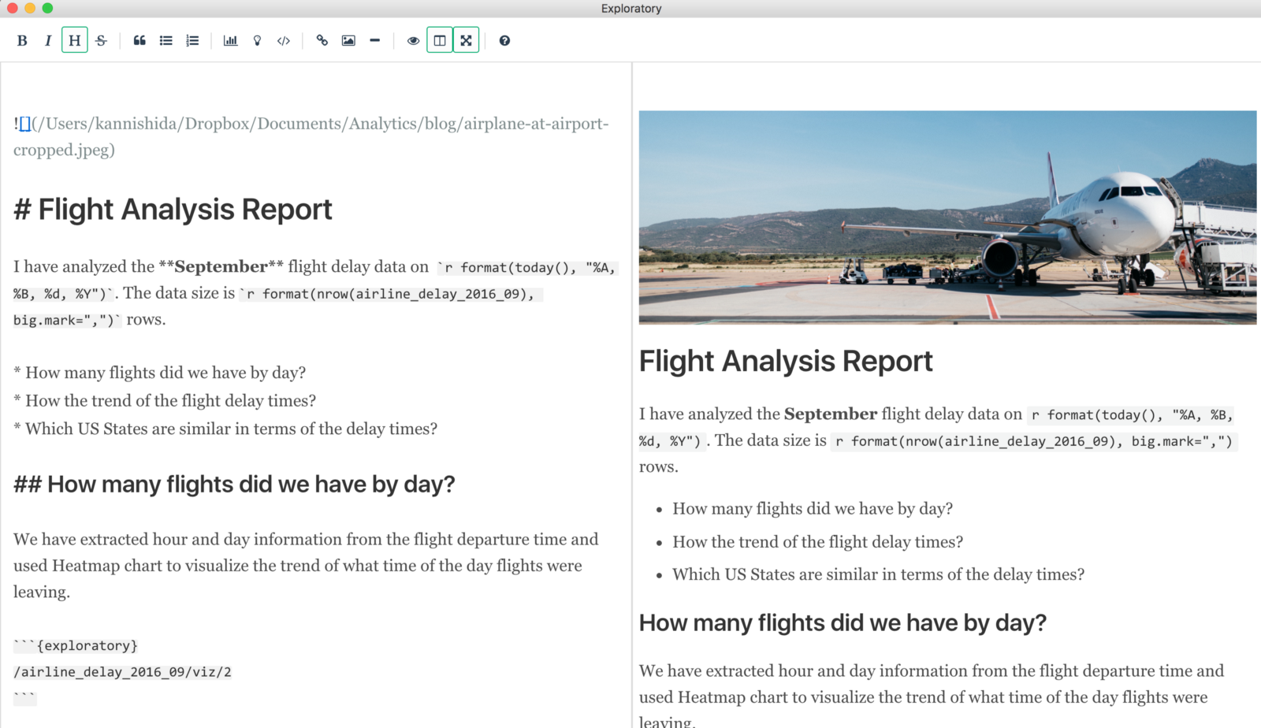Click the lightbulb icon in the toolbar
The image size is (1261, 728).
tap(257, 41)
